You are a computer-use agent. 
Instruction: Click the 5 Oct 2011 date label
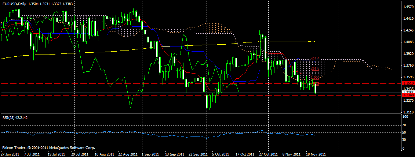coord(222,154)
